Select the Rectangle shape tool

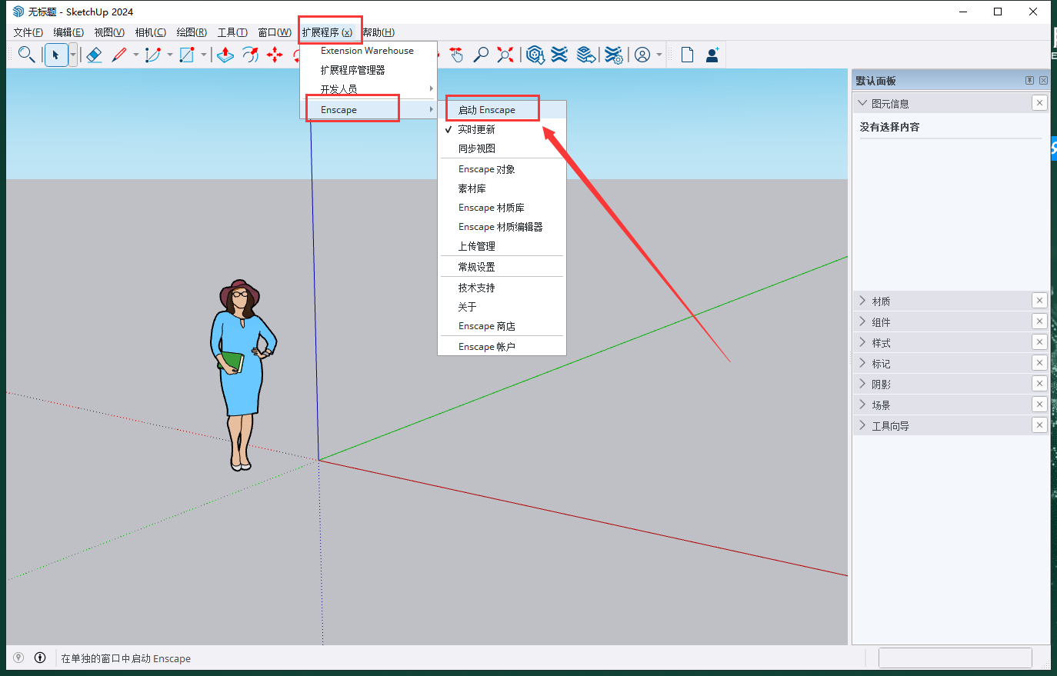pos(187,55)
